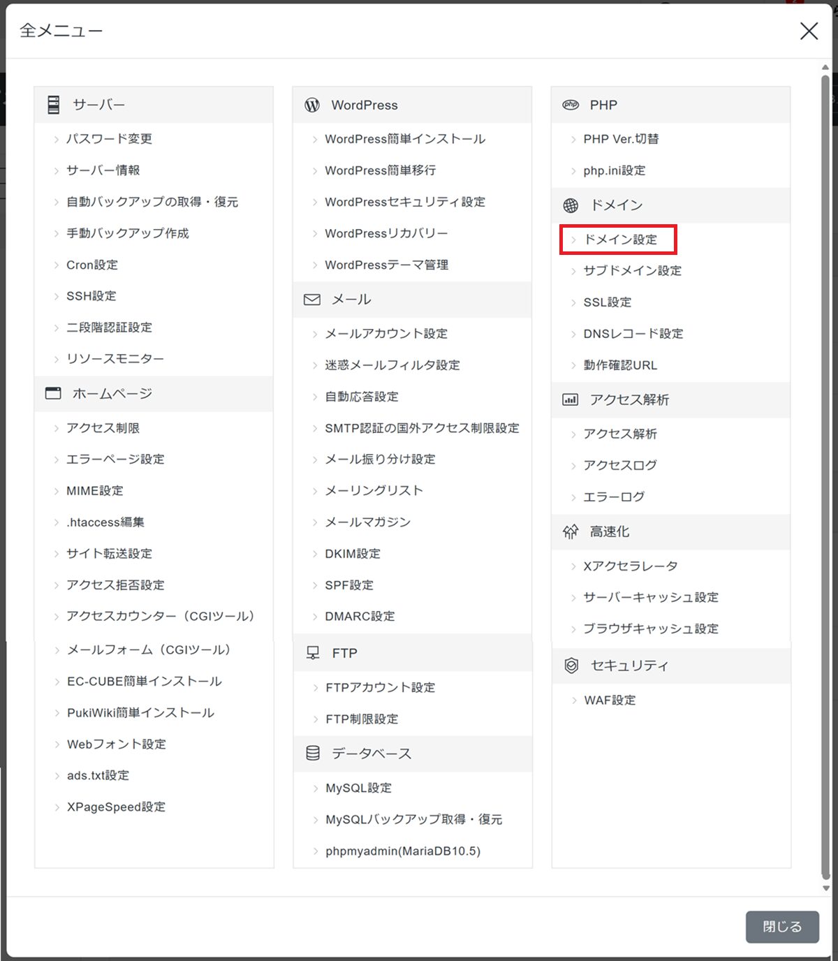
Task: Click the database icon beside データベース
Action: pyautogui.click(x=313, y=753)
